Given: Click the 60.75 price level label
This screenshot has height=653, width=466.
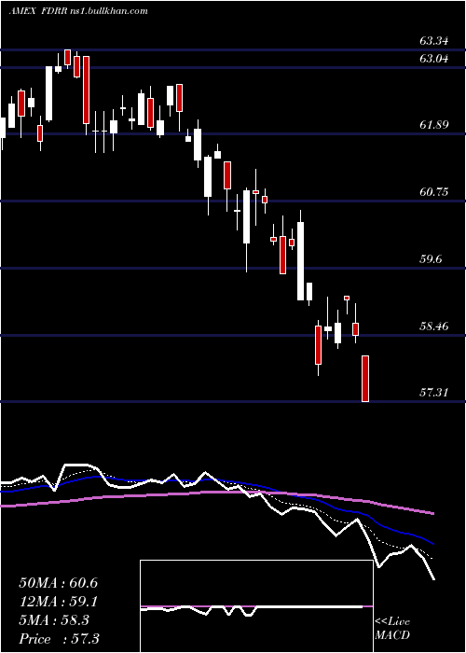Looking at the screenshot, I should (434, 192).
